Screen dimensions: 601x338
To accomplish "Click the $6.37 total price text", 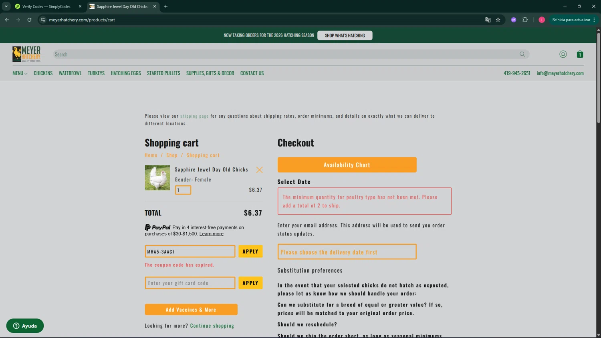I will [253, 213].
